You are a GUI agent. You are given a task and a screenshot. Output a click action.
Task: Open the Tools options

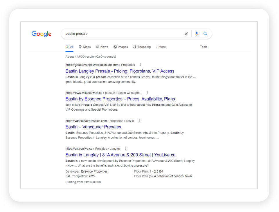(x=204, y=47)
